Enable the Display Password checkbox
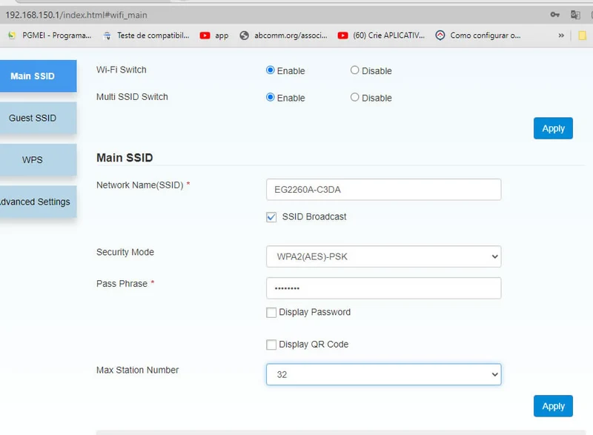Screen dimensions: 593x435 pyautogui.click(x=271, y=313)
